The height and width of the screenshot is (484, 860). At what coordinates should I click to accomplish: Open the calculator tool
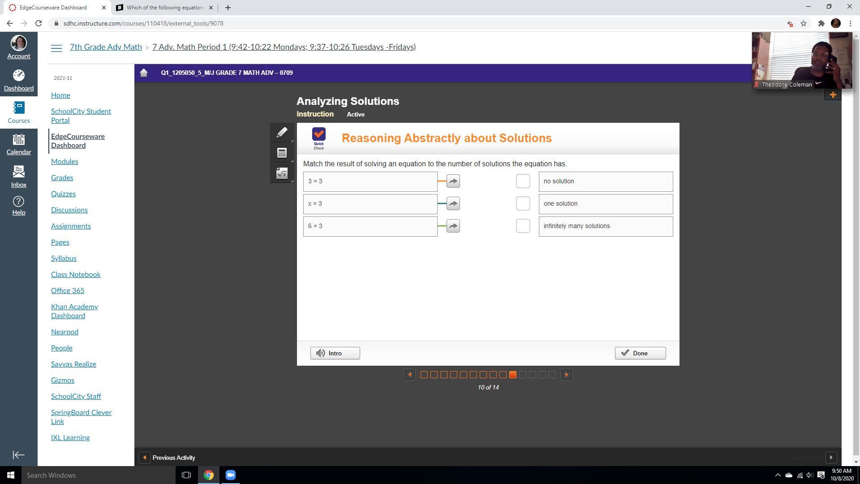click(282, 153)
